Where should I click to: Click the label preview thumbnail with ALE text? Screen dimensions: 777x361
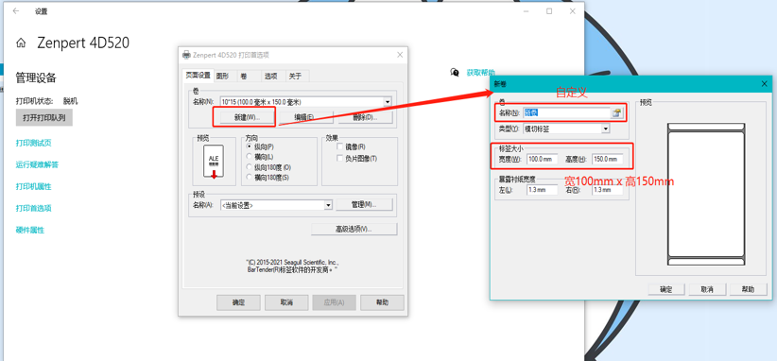click(214, 161)
